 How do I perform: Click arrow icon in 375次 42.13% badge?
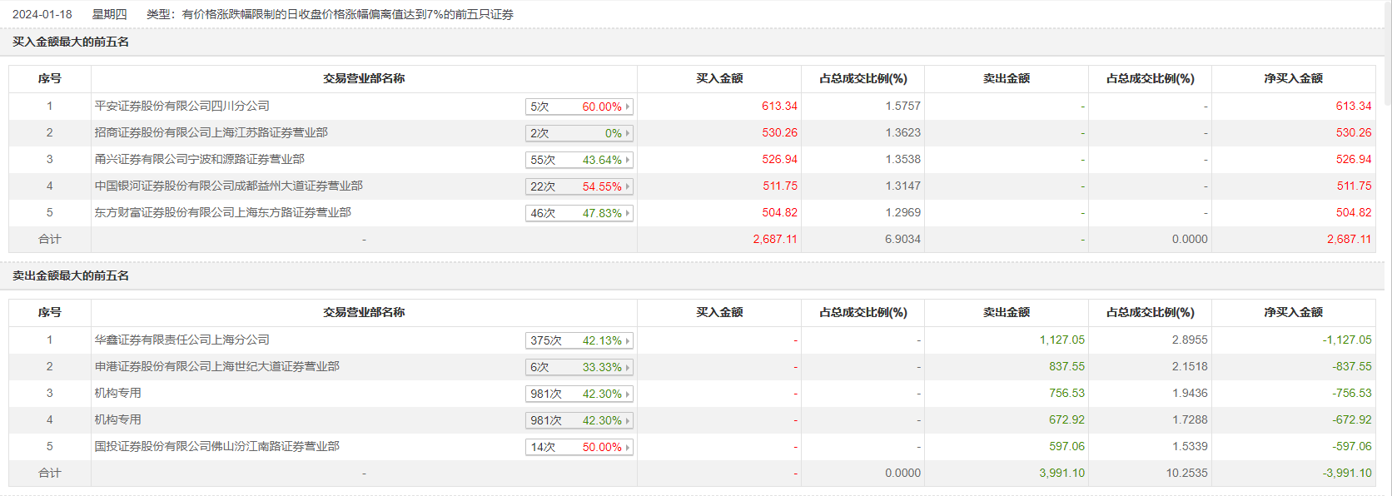[x=628, y=340]
